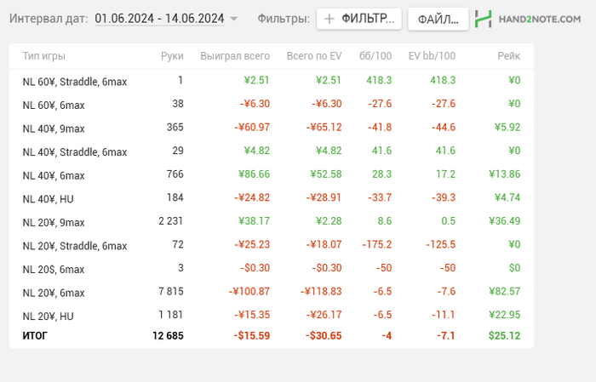
Task: Open the date interval dropdown arrow
Action: pos(234,19)
